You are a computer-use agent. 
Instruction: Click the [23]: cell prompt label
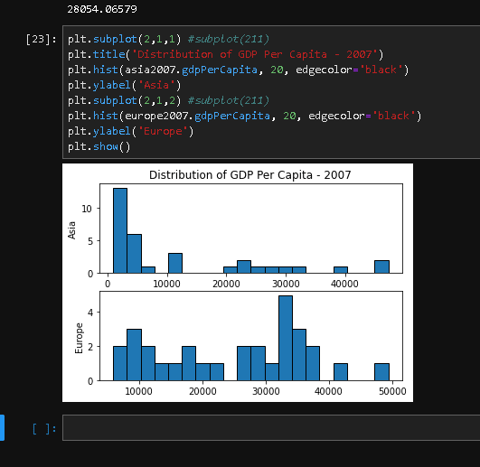[41, 39]
